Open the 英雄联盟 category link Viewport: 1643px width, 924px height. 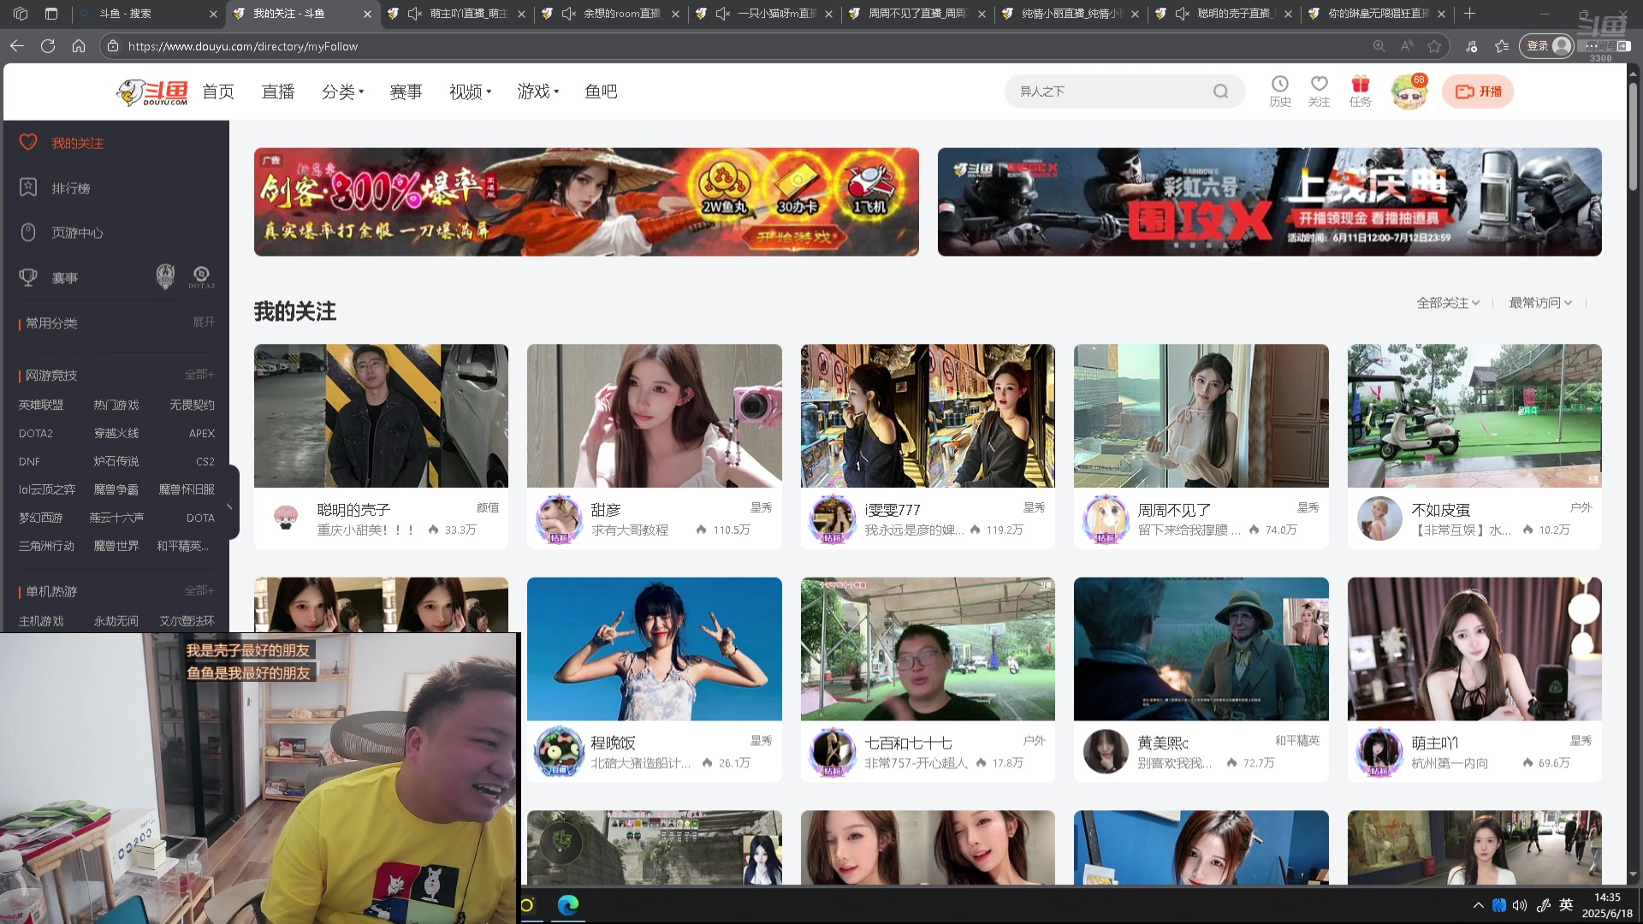pyautogui.click(x=41, y=405)
